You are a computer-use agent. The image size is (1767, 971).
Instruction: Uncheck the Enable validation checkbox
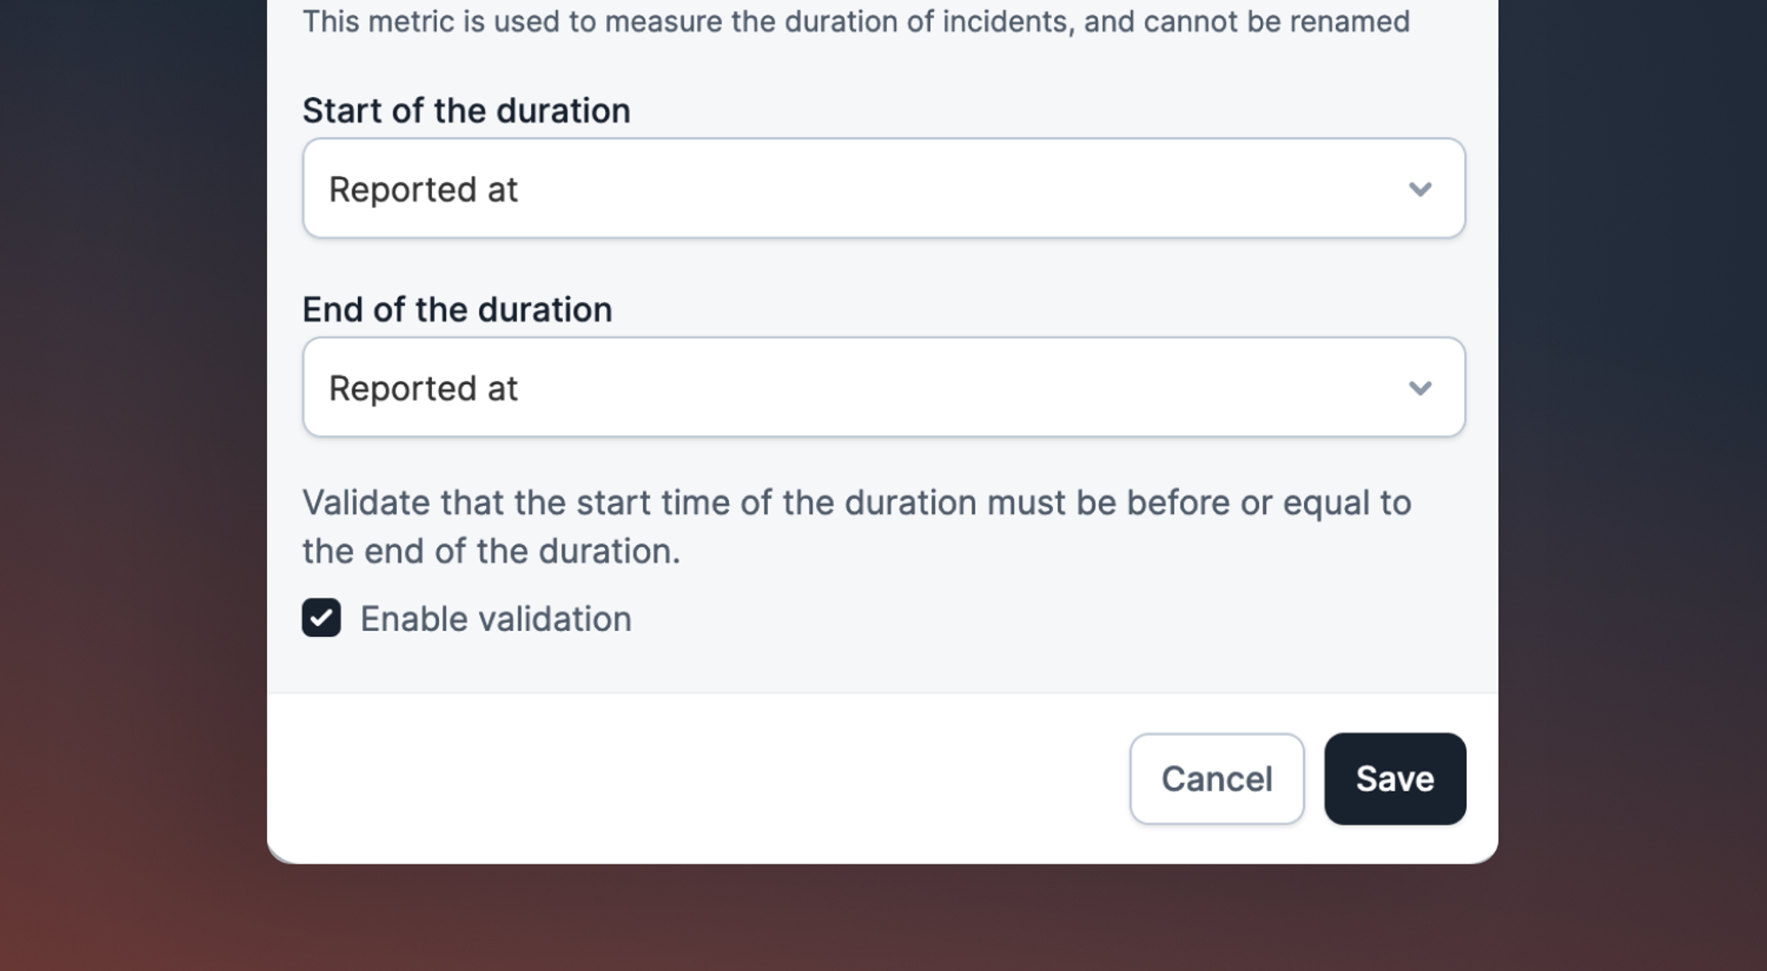[x=322, y=618]
